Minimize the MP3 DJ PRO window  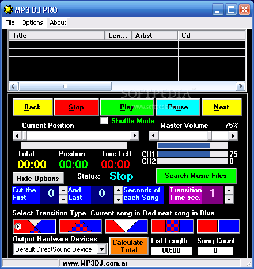[x=218, y=9]
